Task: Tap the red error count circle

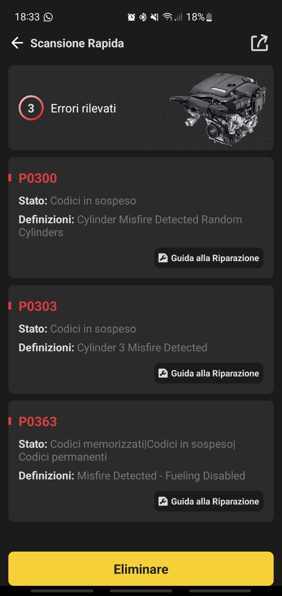Action: tap(31, 108)
